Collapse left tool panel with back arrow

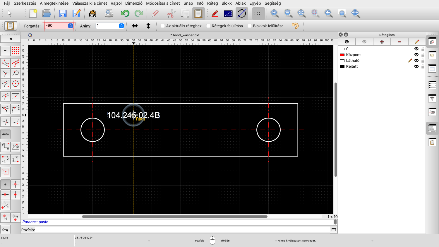(x=11, y=39)
